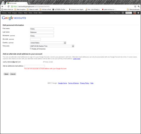Open the Privacy Policy link
Image resolution: width=141 pixels, height=134 pixels.
[84, 83]
